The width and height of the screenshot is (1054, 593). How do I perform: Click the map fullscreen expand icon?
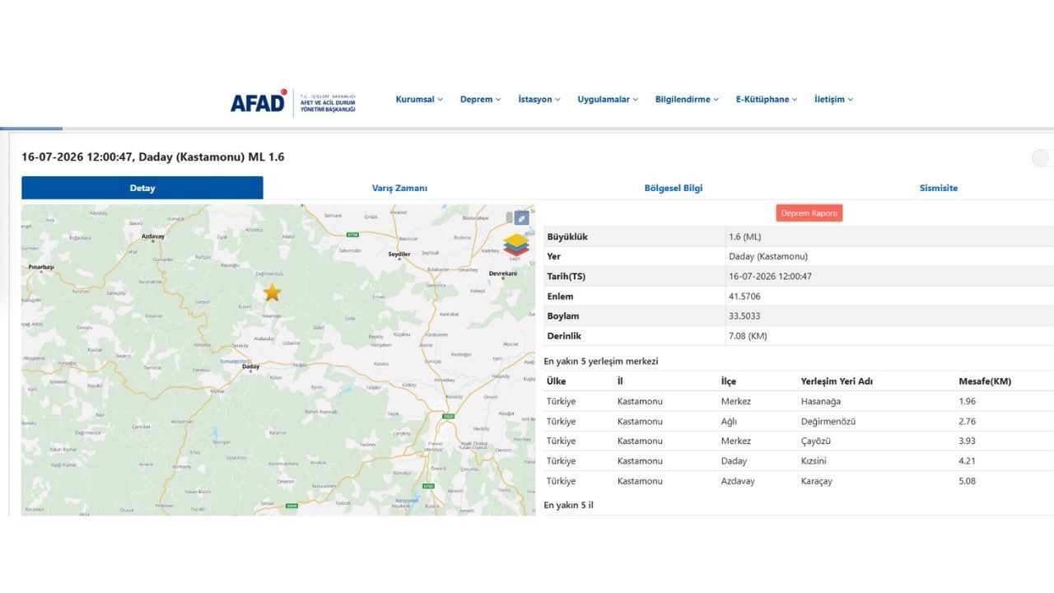[x=521, y=217]
